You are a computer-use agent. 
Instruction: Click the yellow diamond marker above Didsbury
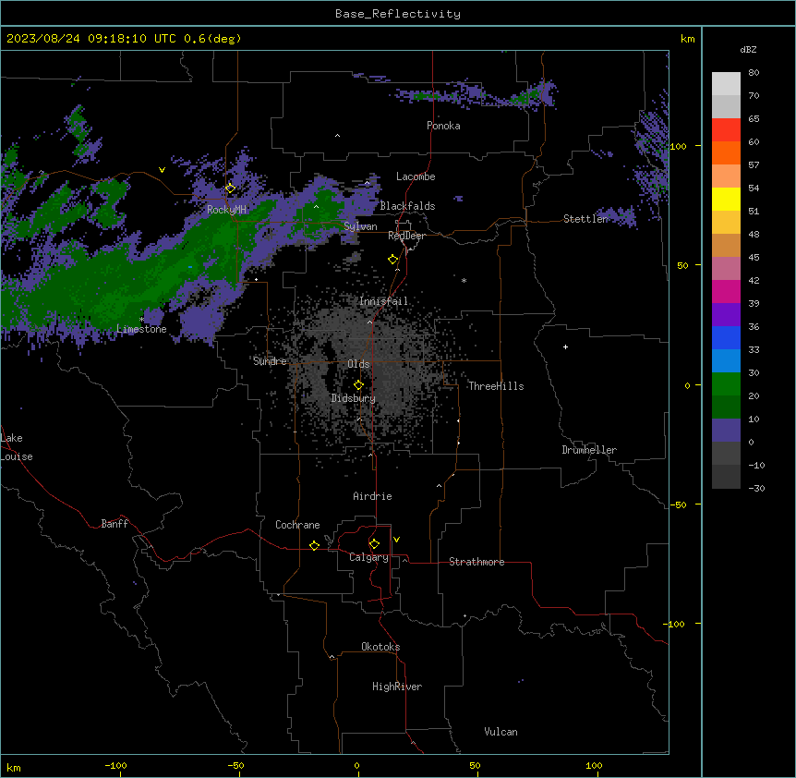click(x=358, y=385)
